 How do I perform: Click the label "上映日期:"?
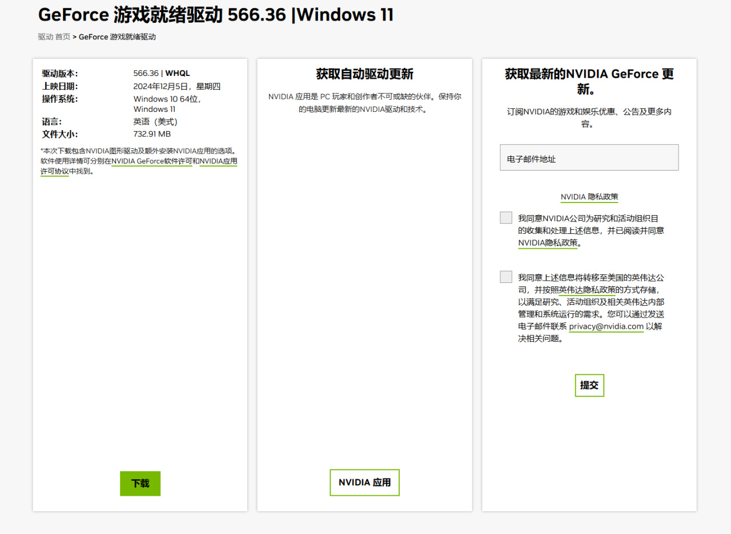pos(60,86)
